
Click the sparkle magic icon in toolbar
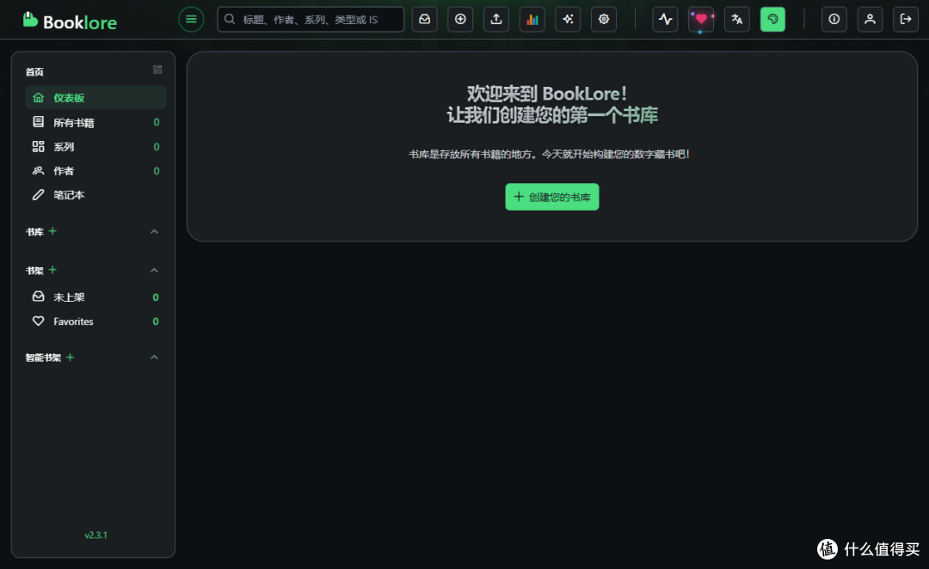(569, 20)
